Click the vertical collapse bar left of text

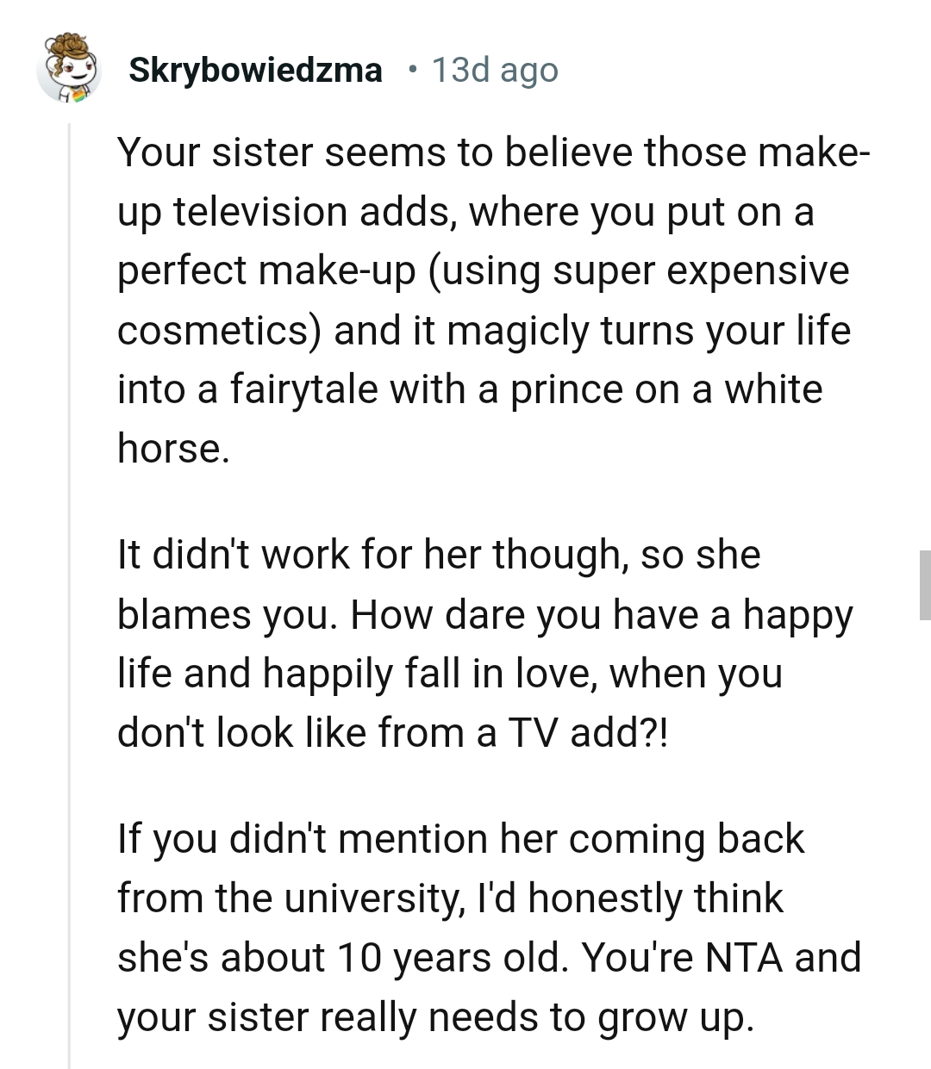[71, 517]
